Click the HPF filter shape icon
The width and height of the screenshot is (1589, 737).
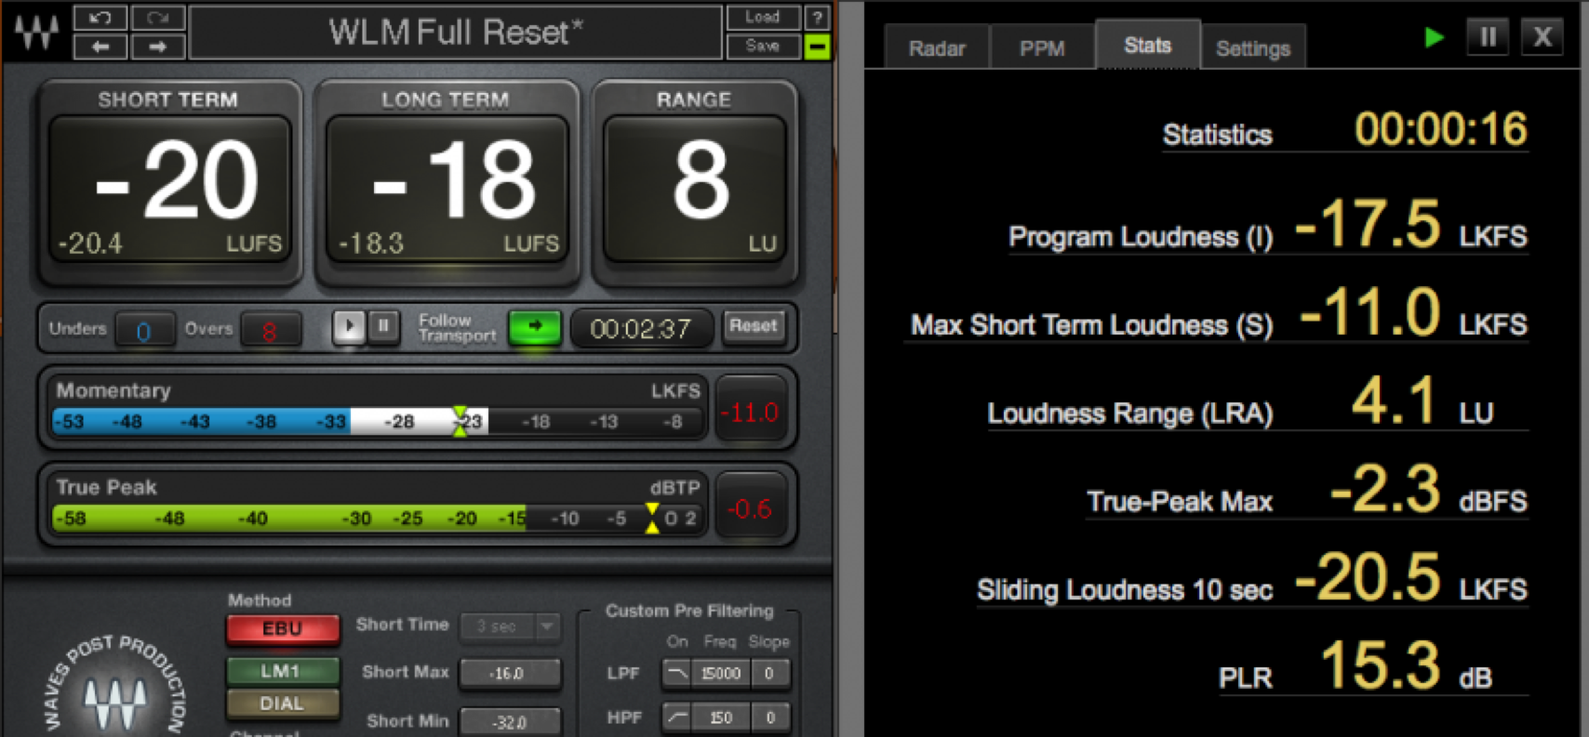point(677,717)
